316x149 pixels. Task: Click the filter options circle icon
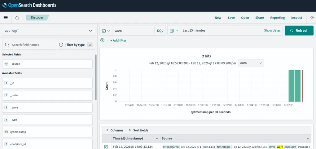tap(103, 40)
